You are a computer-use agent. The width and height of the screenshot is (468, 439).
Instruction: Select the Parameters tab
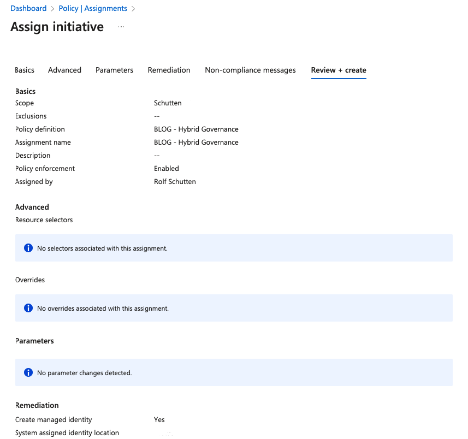(x=114, y=70)
